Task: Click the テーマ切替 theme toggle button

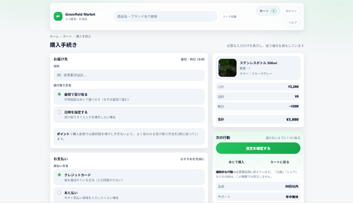Action: click(230, 17)
